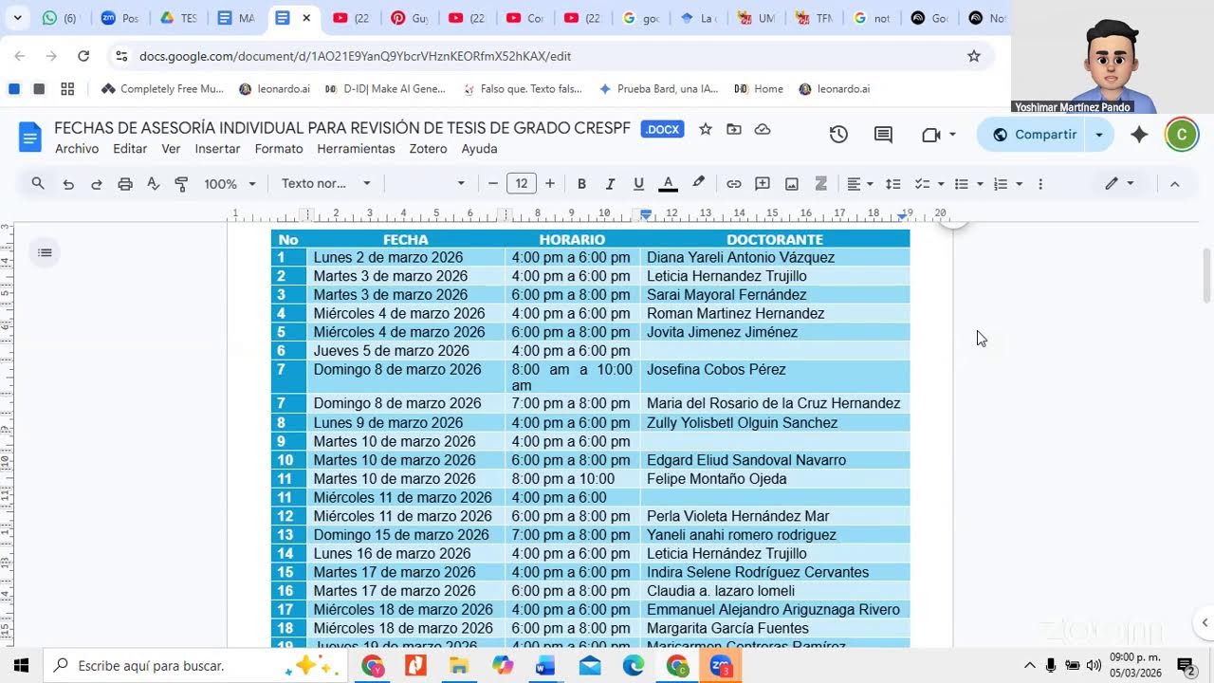Open the Editar menu
This screenshot has height=683, width=1214.
(x=130, y=149)
